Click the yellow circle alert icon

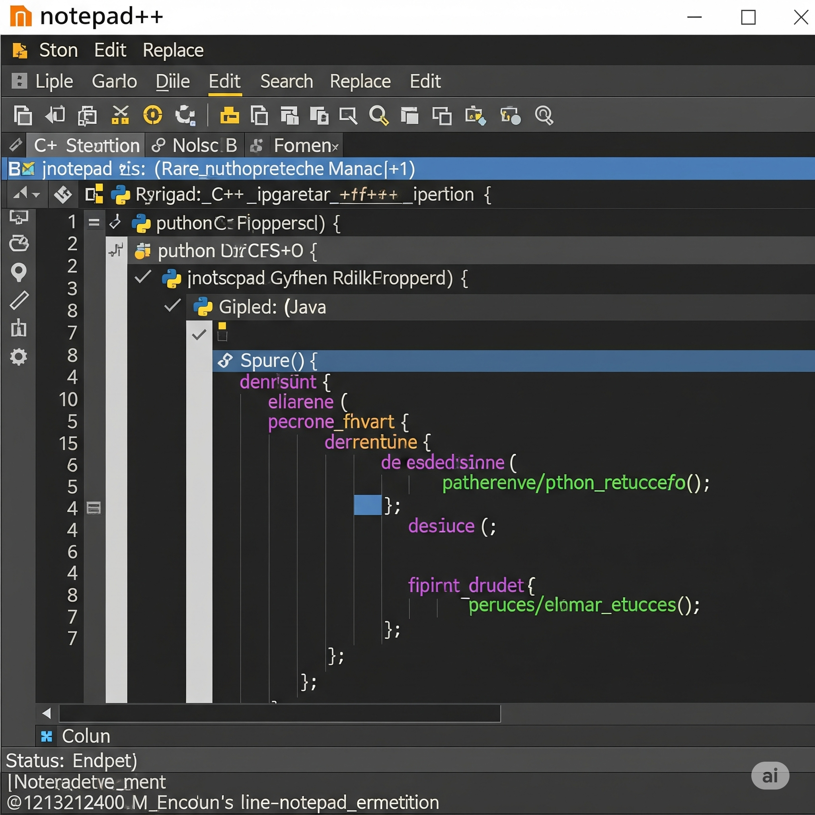click(x=153, y=115)
